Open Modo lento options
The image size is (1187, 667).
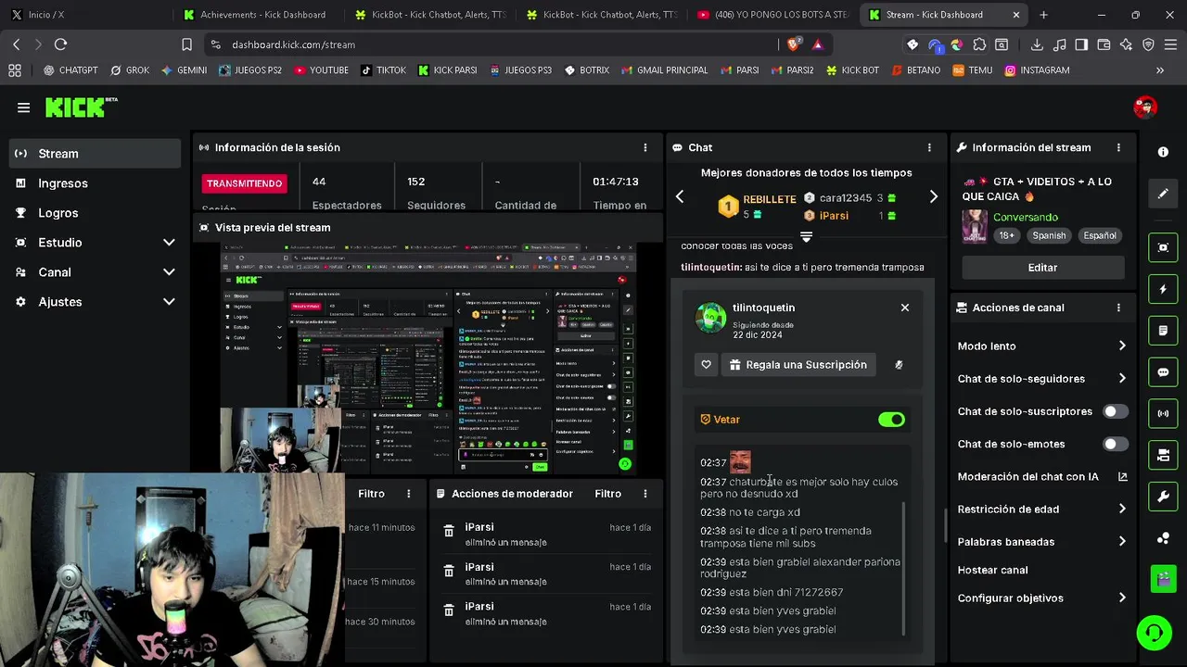tap(1042, 346)
